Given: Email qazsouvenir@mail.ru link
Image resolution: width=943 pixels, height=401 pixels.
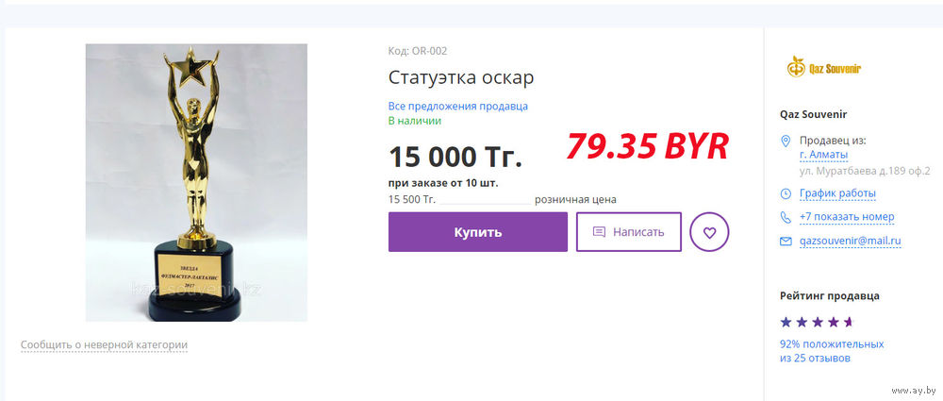Looking at the screenshot, I should tap(850, 241).
